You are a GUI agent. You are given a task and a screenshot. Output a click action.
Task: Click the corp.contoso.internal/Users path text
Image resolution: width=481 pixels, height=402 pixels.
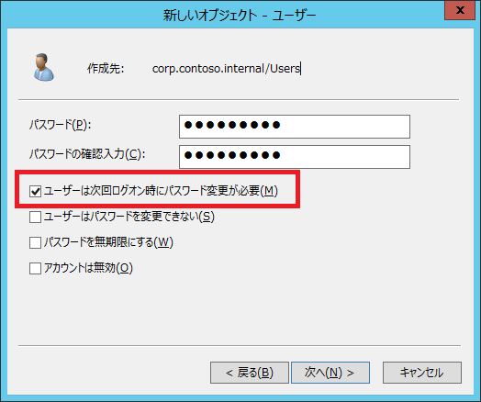click(226, 69)
